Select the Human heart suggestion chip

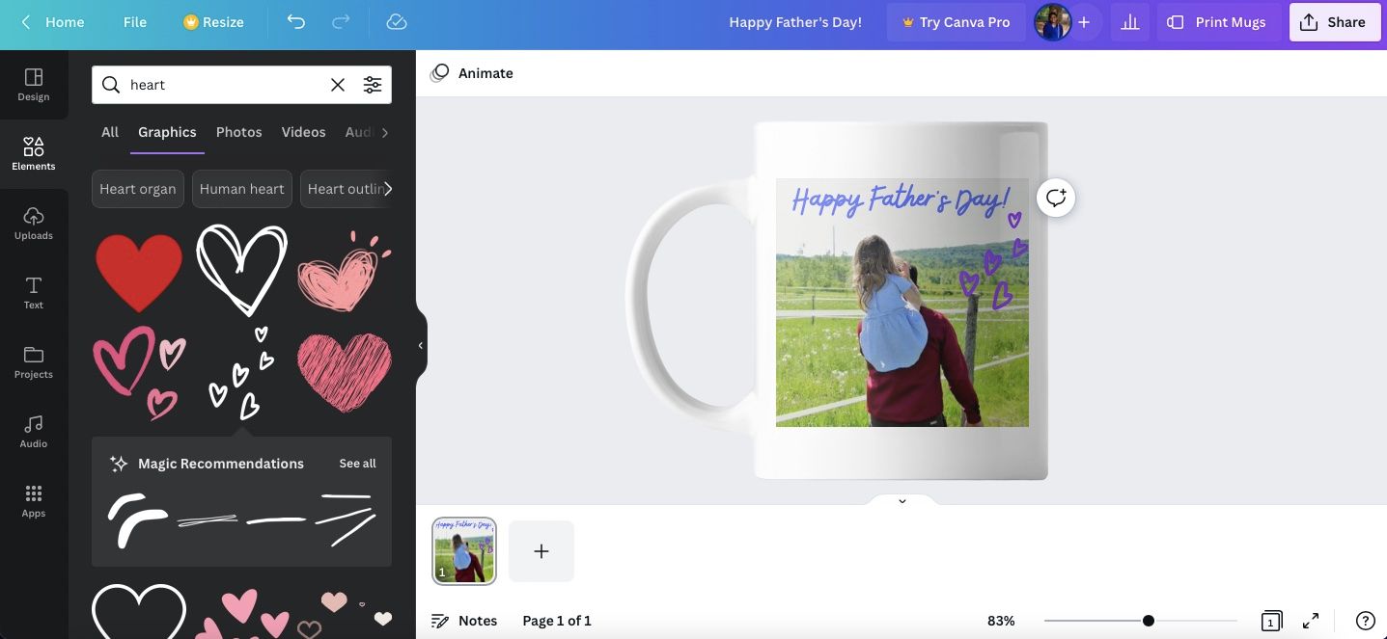click(242, 189)
